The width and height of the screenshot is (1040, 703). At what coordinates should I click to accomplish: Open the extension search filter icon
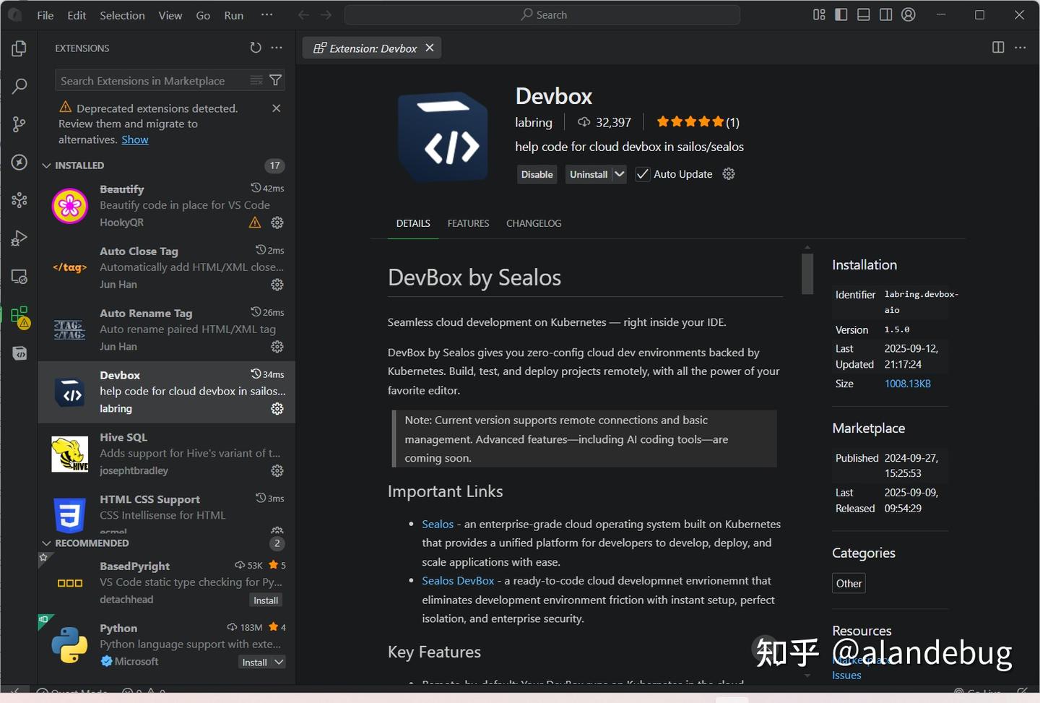pyautogui.click(x=275, y=80)
